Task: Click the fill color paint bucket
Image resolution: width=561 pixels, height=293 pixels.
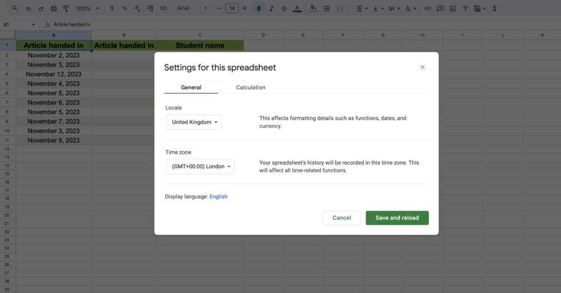Action: 313,8
